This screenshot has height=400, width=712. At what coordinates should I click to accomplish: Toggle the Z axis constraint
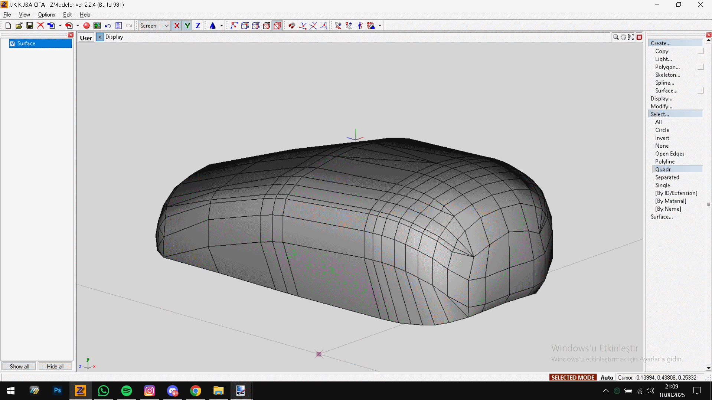198,26
